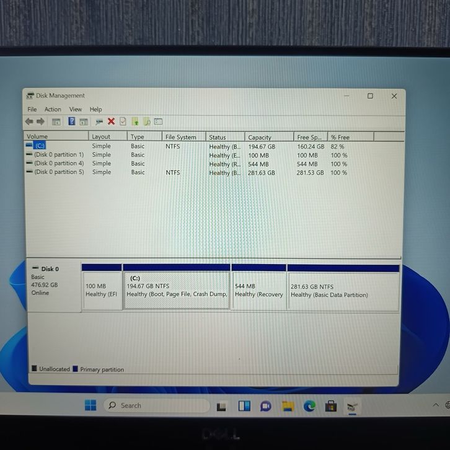Click the magnifier Search icon in the toolbar

coord(147,121)
